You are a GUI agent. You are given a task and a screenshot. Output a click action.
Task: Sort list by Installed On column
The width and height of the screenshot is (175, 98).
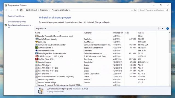click(x=118, y=33)
